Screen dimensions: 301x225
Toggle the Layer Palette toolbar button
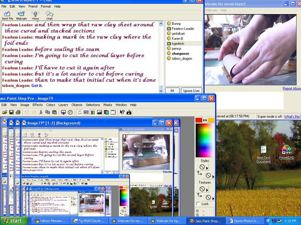[106, 112]
